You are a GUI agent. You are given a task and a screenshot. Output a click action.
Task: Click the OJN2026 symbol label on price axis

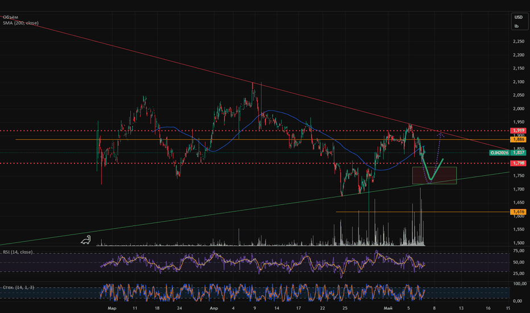(499, 153)
